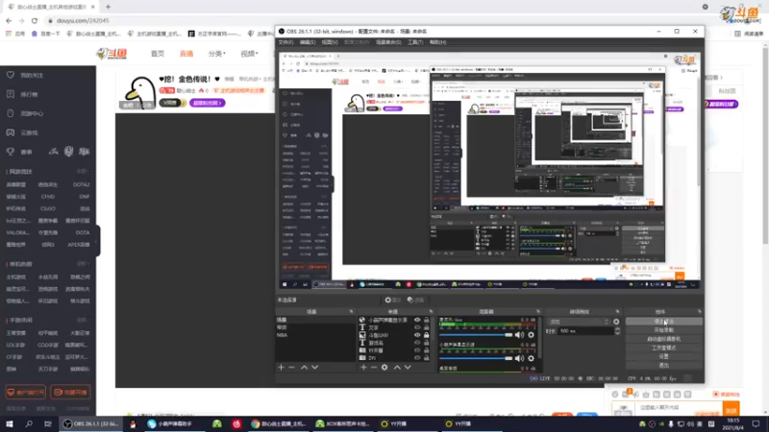Add a new scene with the plus icon
Viewport: 769px width, 432px height.
click(x=281, y=367)
